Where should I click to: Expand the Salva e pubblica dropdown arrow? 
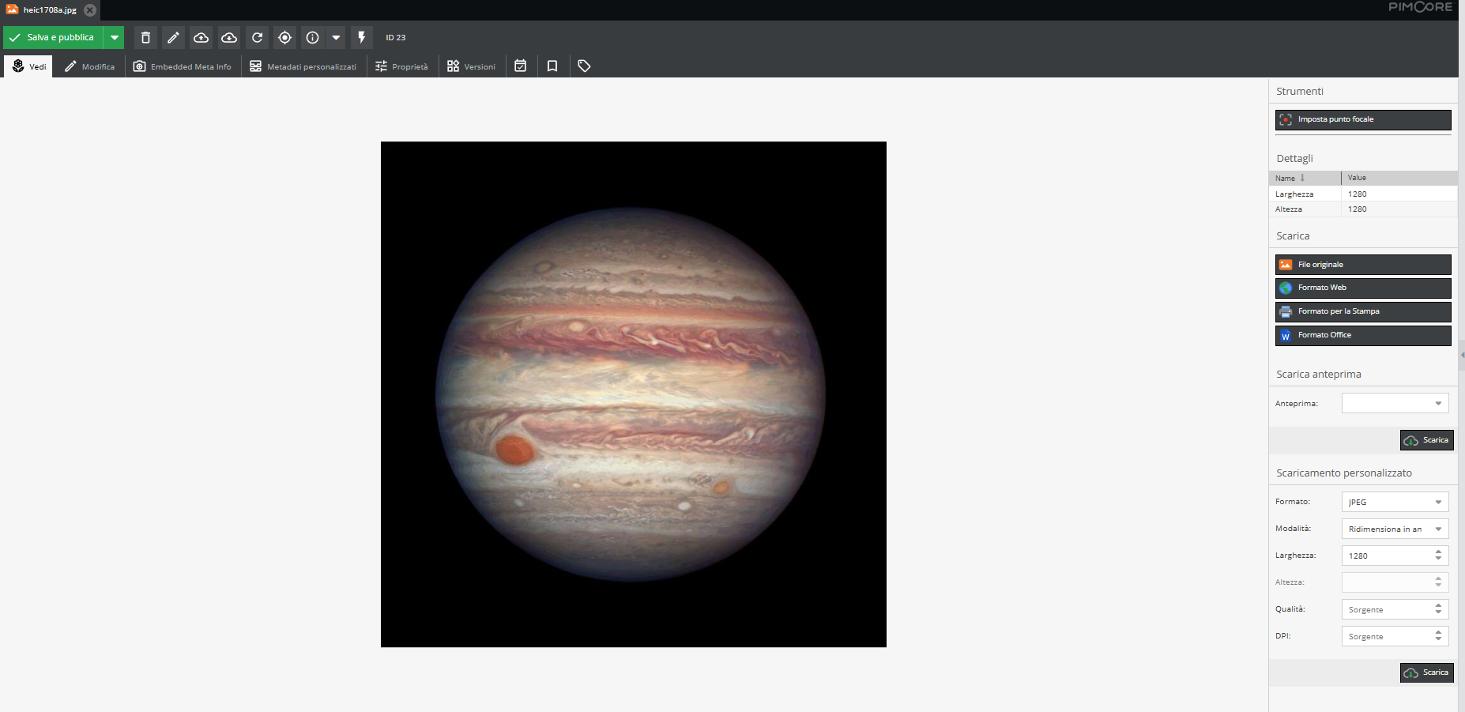pyautogui.click(x=115, y=38)
